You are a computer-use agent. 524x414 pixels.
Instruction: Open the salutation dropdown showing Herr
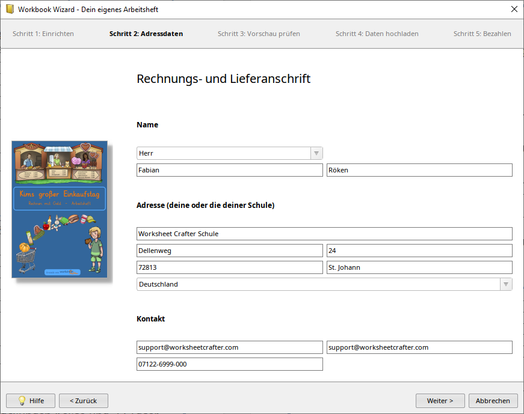pyautogui.click(x=316, y=153)
